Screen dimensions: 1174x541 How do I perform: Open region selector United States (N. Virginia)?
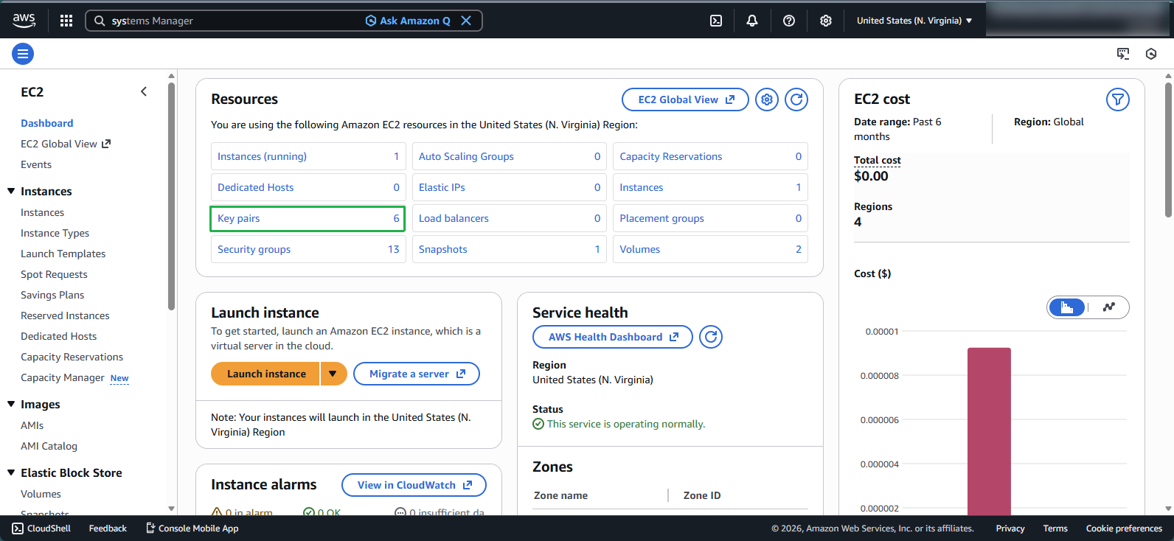coord(914,21)
